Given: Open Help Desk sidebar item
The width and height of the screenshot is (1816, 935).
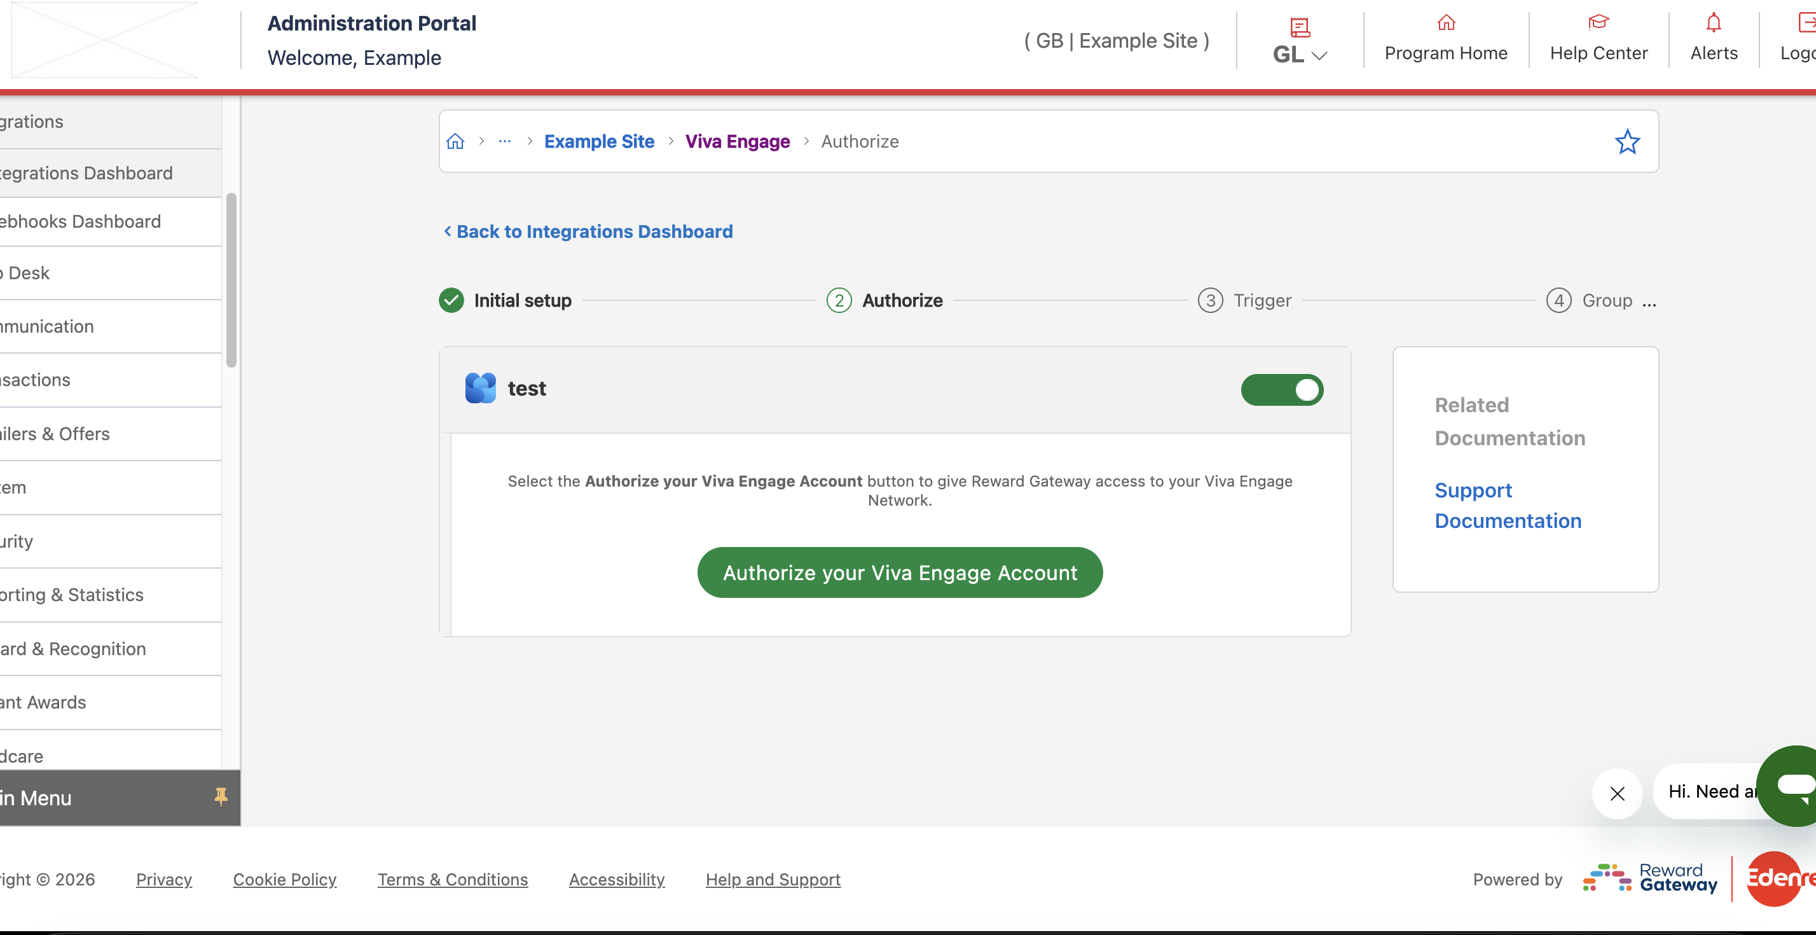Looking at the screenshot, I should click(111, 273).
